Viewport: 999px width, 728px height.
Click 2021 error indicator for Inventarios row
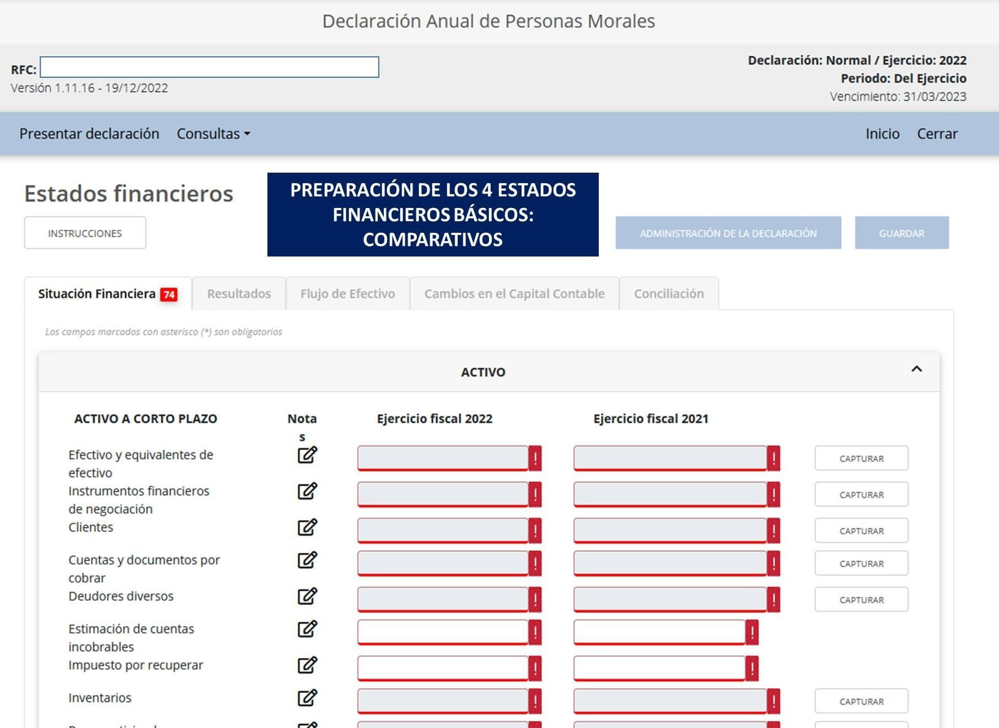tap(774, 701)
